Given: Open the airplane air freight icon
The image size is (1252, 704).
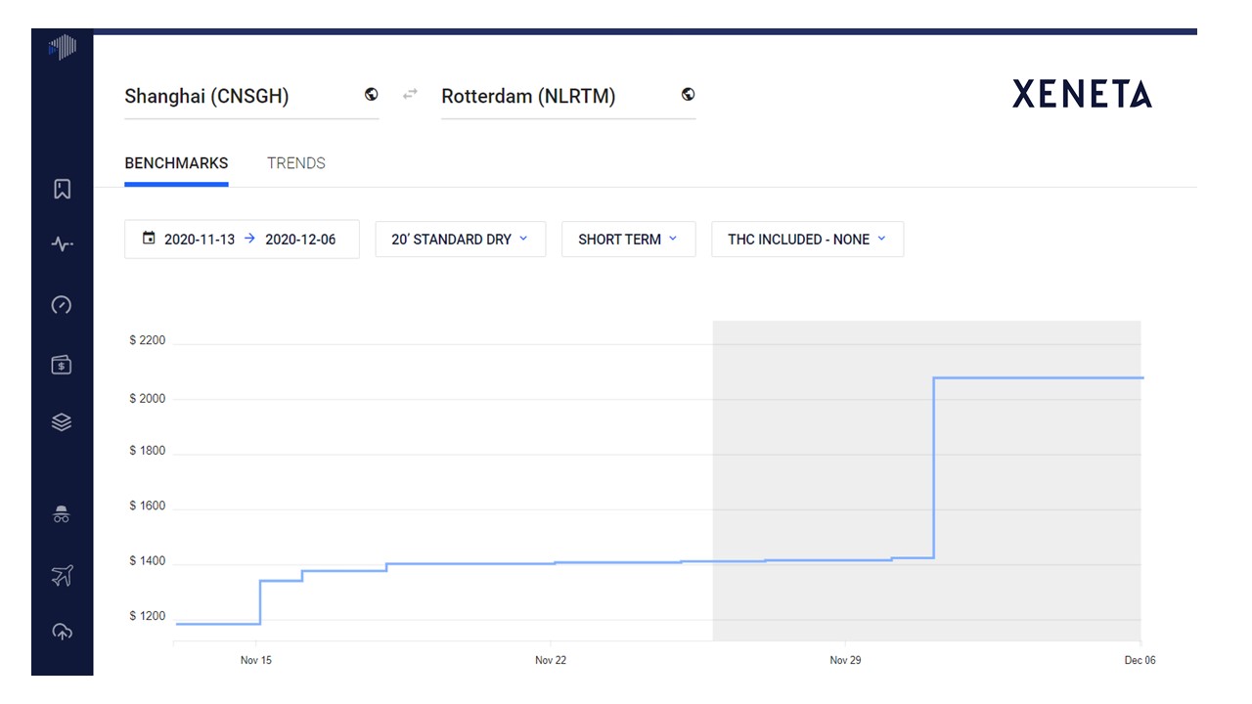Looking at the screenshot, I should (x=62, y=575).
